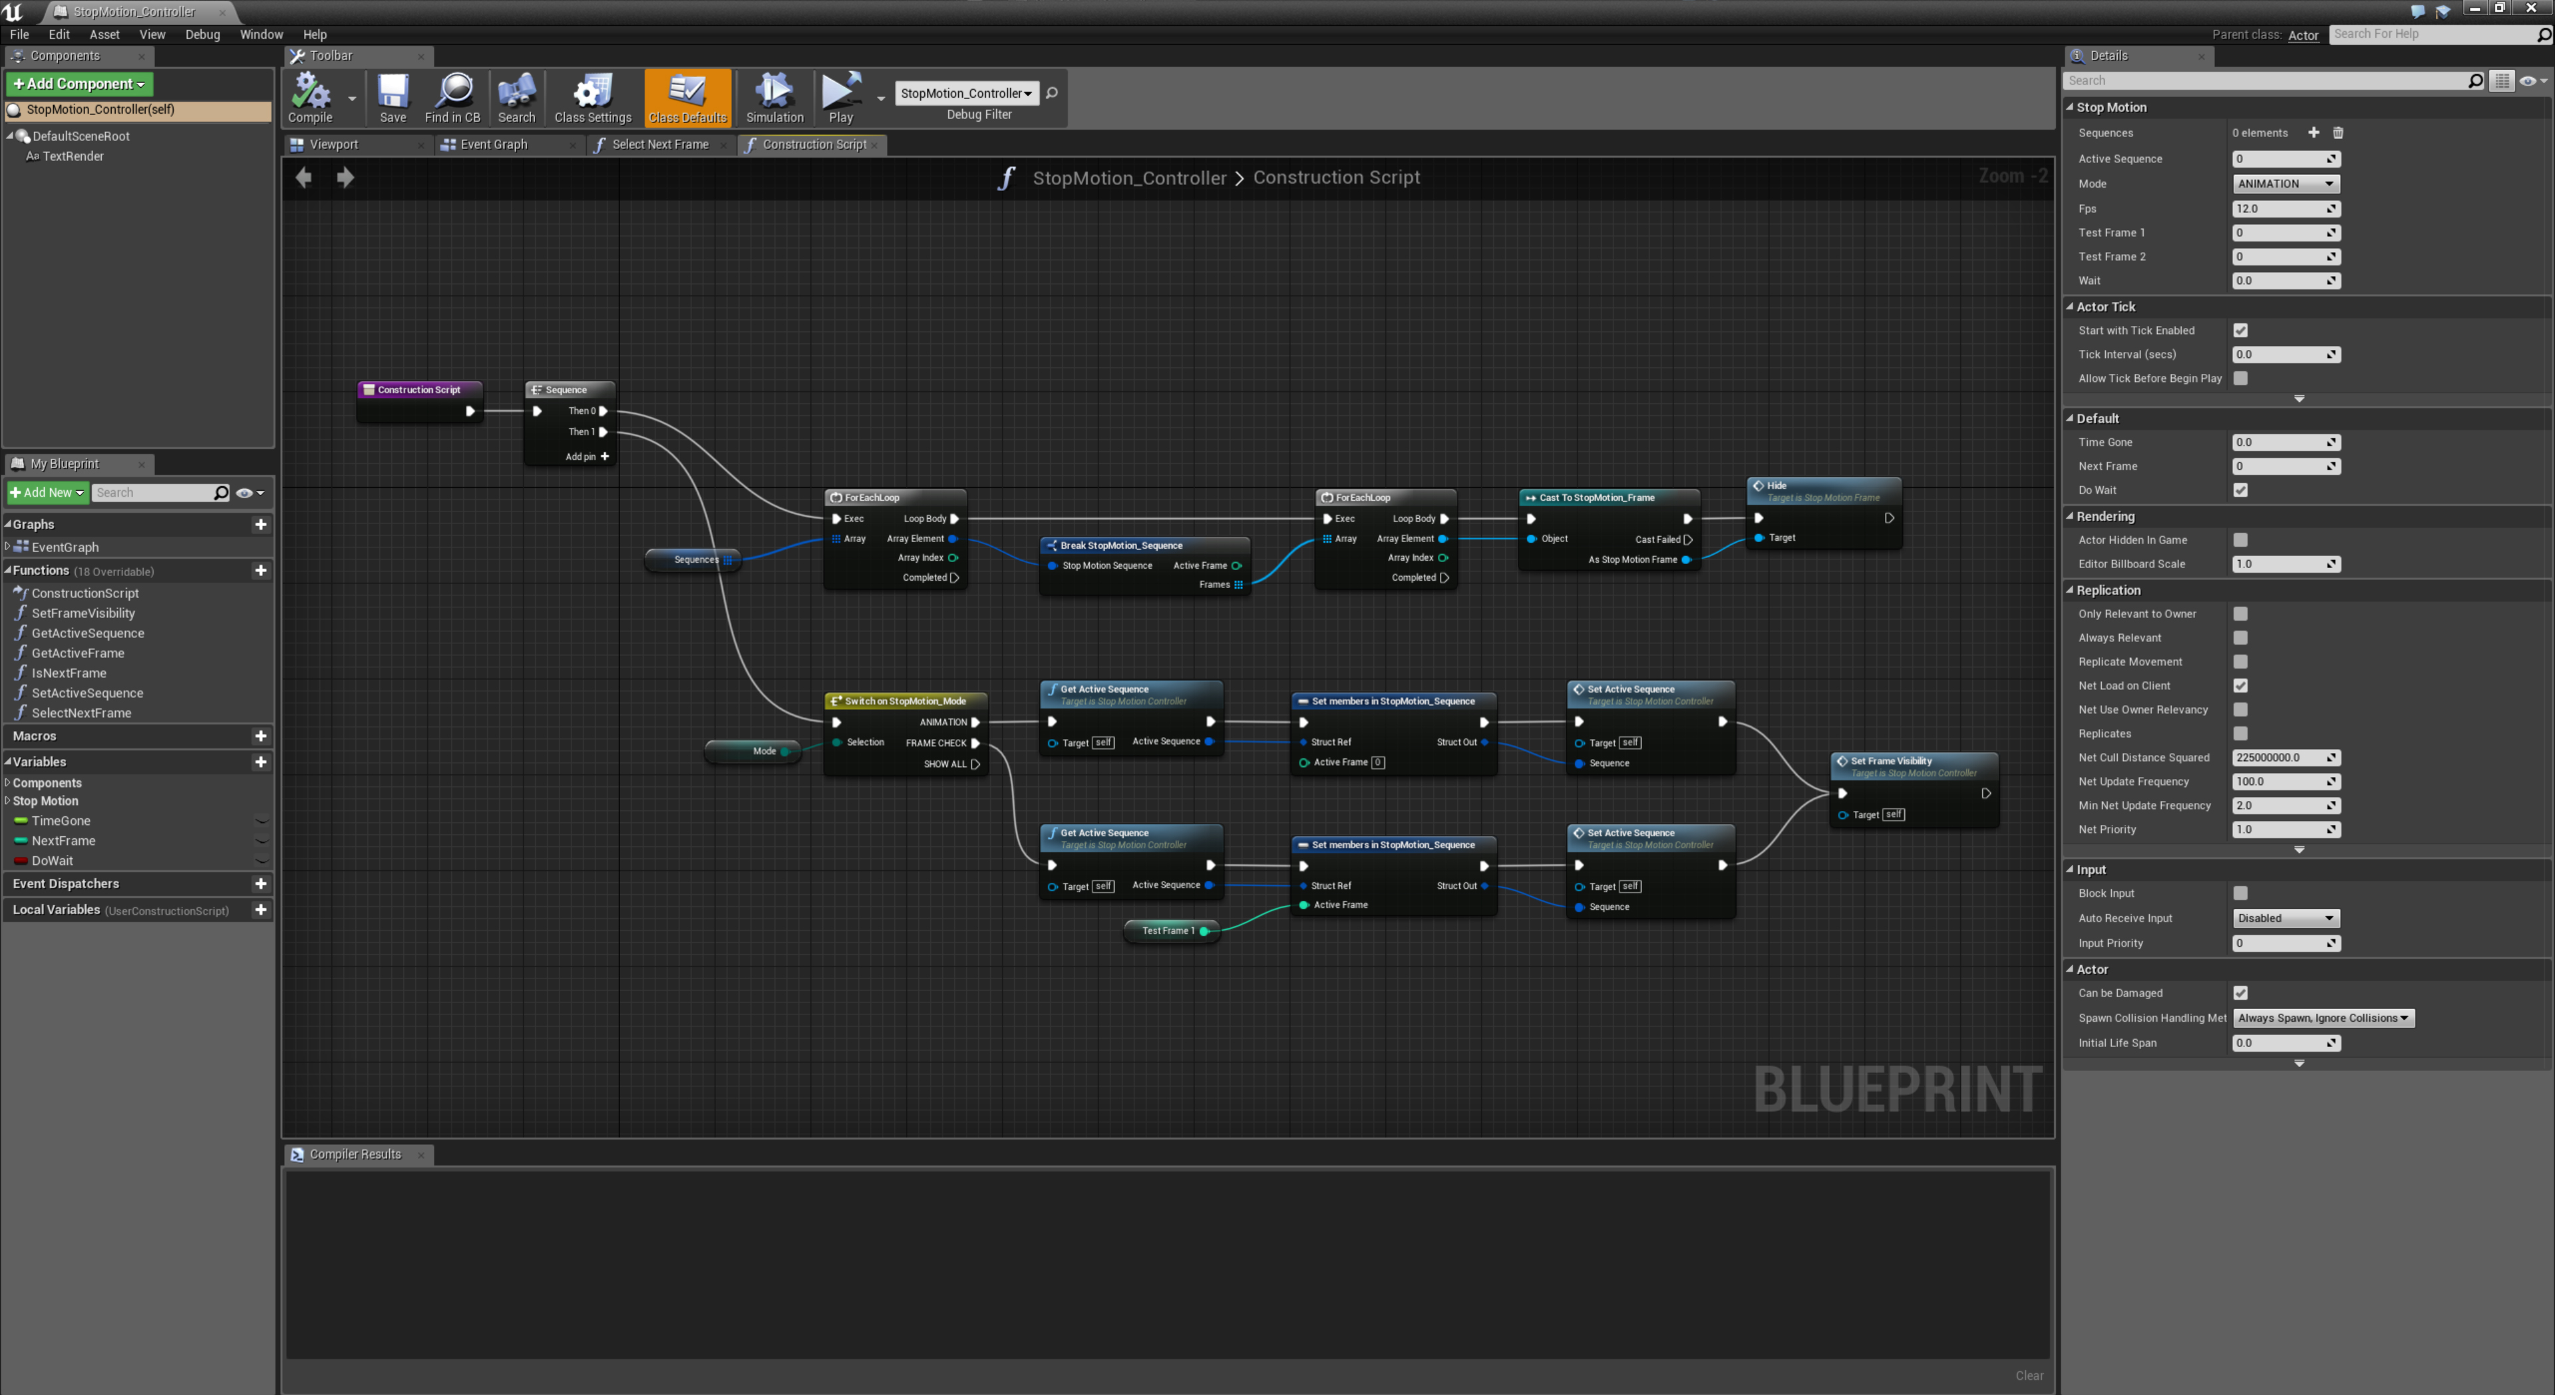Open the Mode ANIMATION dropdown
2555x1395 pixels.
click(2286, 184)
